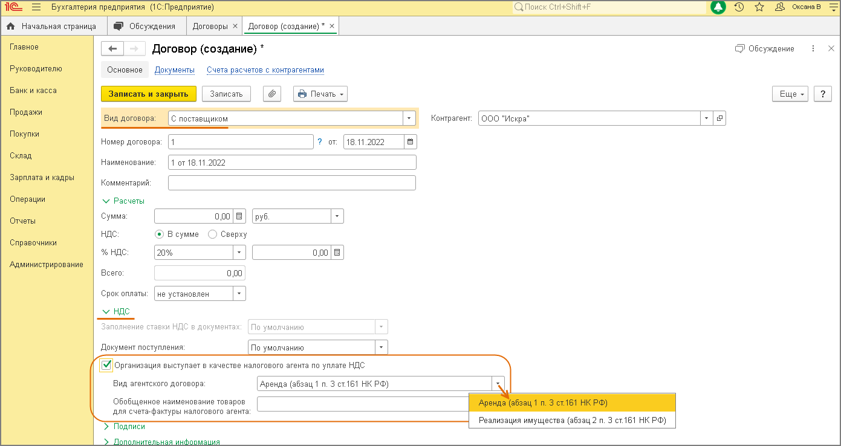Click the Комментарий input field
This screenshot has width=841, height=446.
coord(292,183)
